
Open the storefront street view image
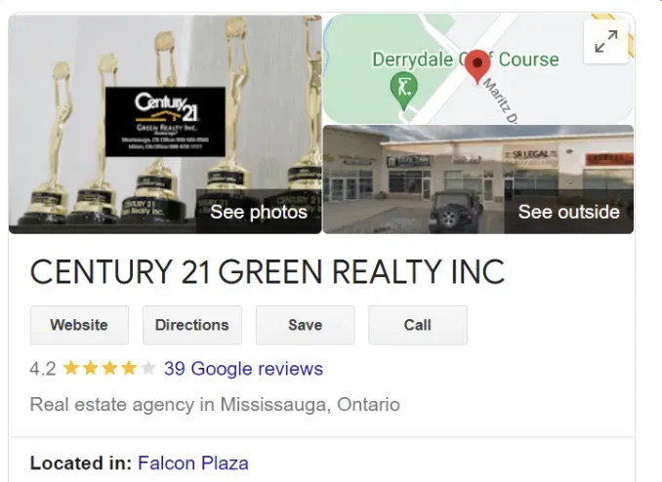pos(478,180)
